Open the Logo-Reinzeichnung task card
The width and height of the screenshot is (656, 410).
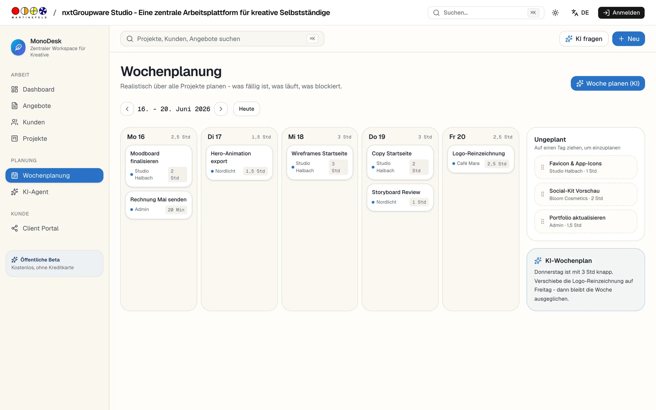pyautogui.click(x=481, y=159)
